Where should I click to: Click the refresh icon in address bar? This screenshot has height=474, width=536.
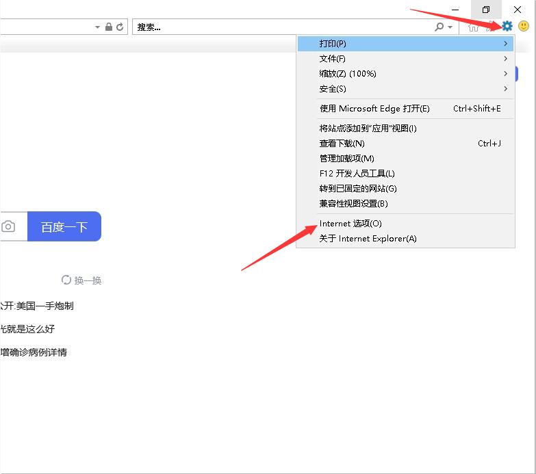pos(120,27)
